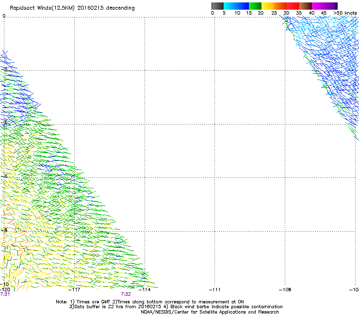Click the '-6' latitude axis label

point(4,176)
